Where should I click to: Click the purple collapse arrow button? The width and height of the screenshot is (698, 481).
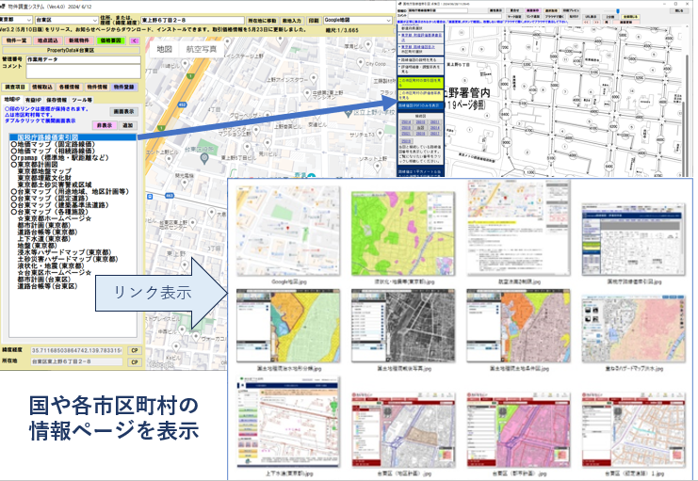(135, 41)
